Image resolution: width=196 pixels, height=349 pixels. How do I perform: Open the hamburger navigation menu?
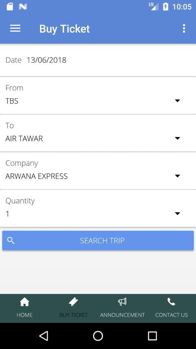tap(15, 28)
